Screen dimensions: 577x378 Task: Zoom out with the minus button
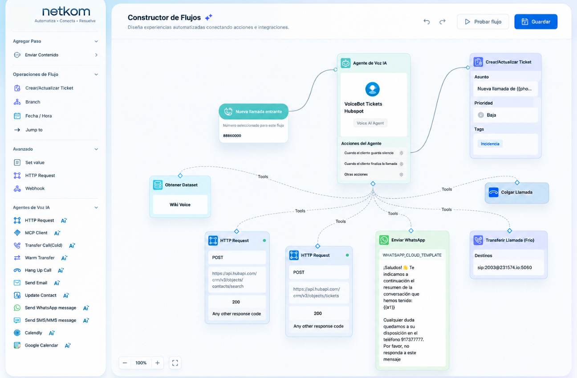[125, 363]
